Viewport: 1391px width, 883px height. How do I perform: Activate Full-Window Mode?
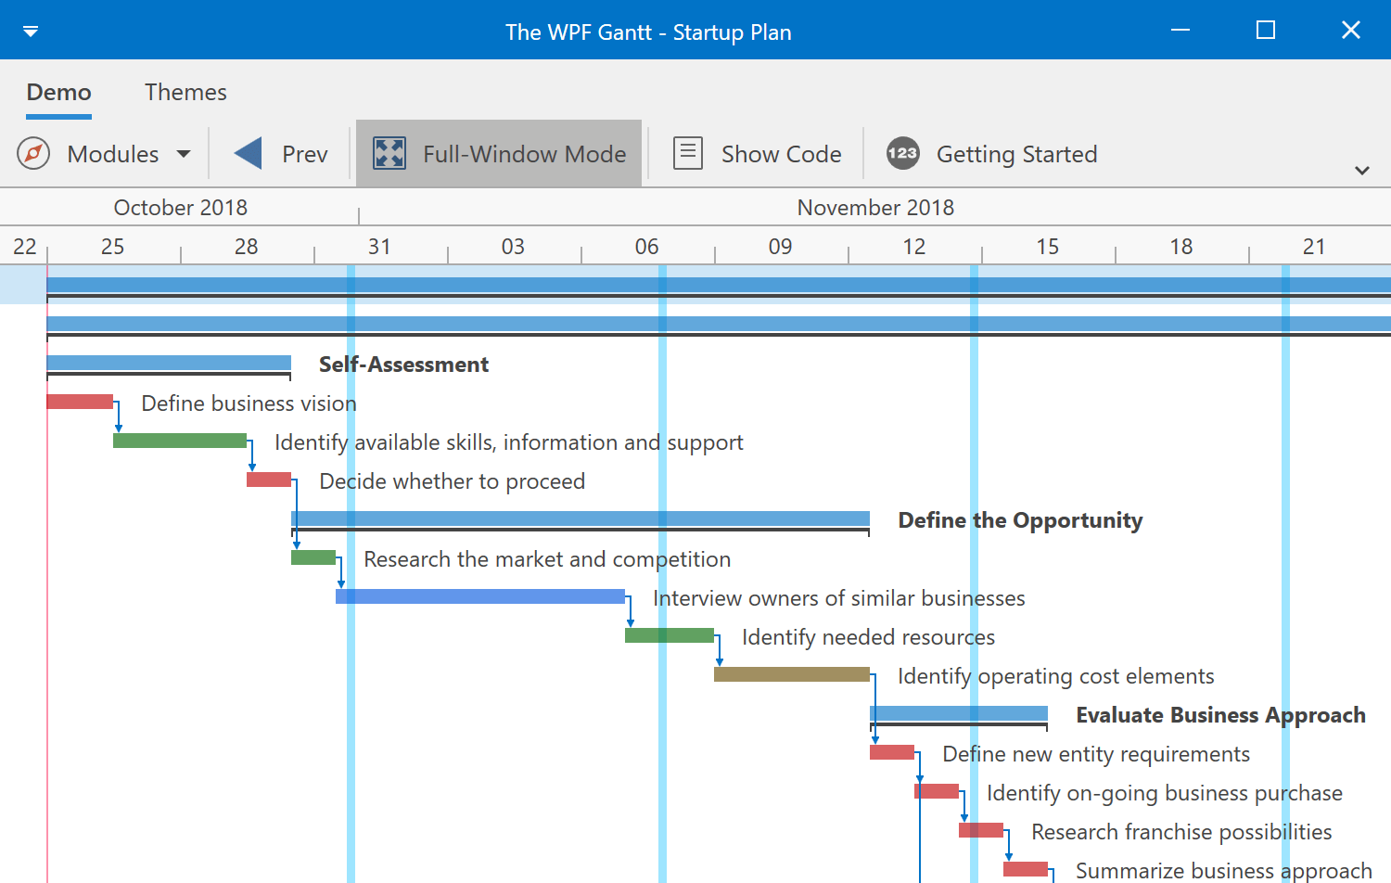pos(499,153)
